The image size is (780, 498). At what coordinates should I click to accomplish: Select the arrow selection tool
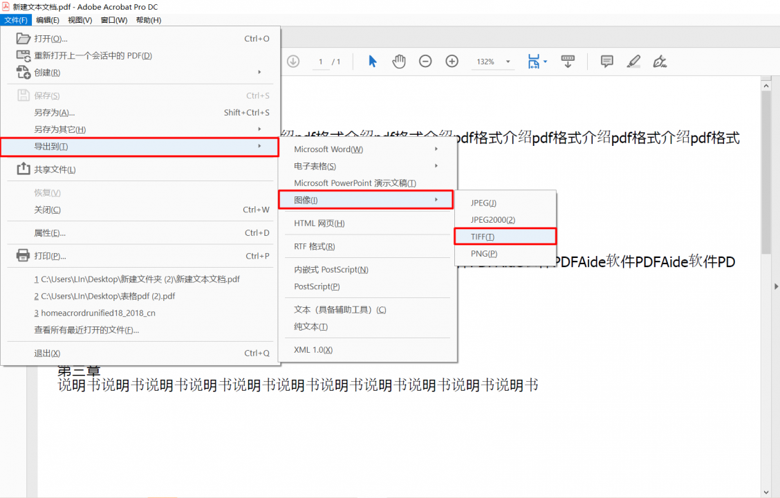coord(372,61)
